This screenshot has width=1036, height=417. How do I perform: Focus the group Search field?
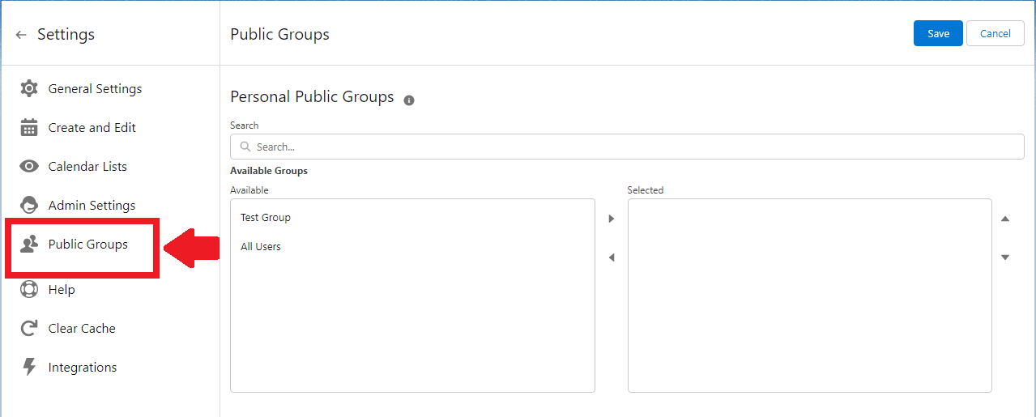coord(627,147)
